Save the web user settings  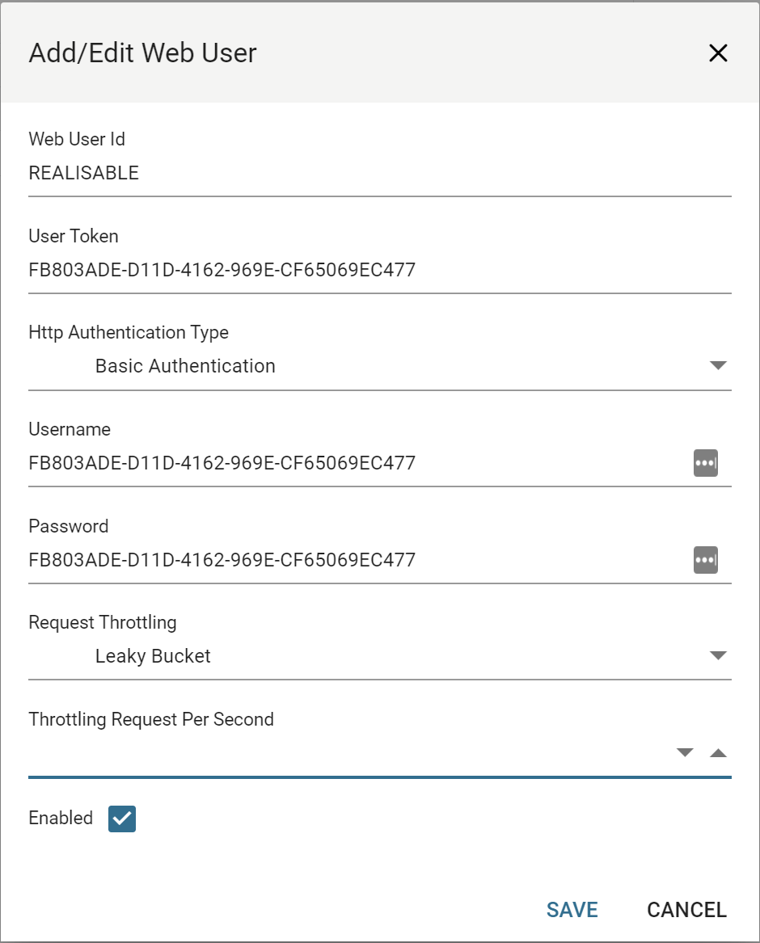[572, 910]
